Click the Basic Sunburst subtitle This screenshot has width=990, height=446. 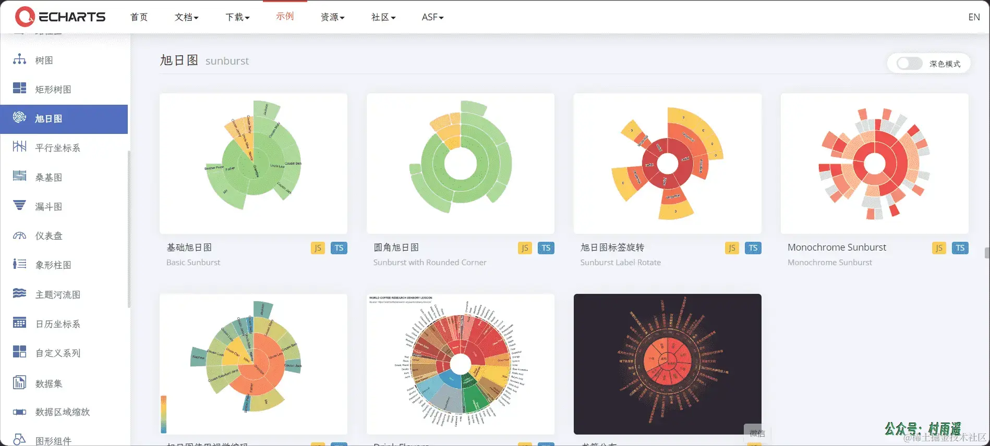[x=193, y=263]
